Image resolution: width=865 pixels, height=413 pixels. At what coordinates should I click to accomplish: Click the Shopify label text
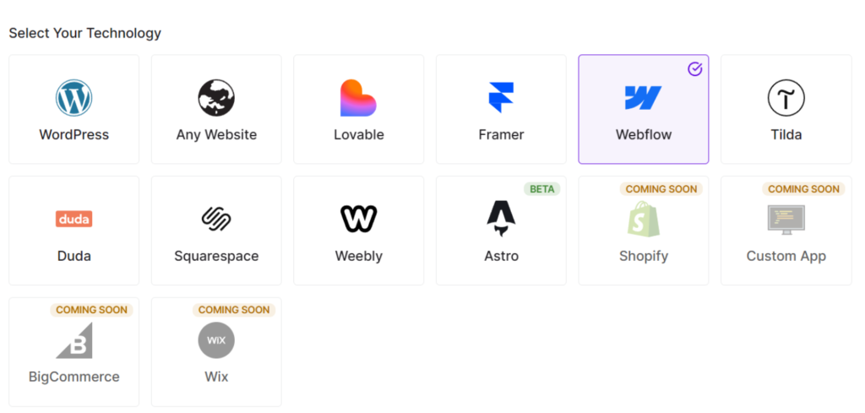point(643,256)
